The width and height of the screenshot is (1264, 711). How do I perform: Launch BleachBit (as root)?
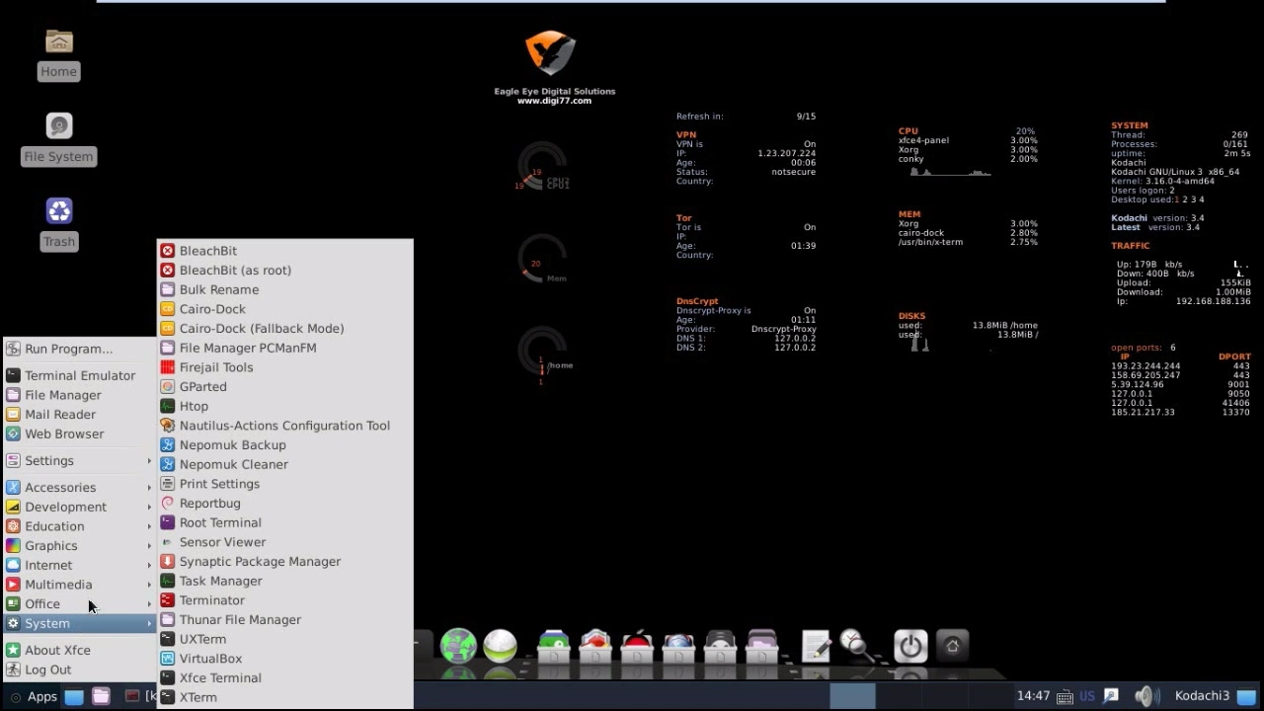284,270
